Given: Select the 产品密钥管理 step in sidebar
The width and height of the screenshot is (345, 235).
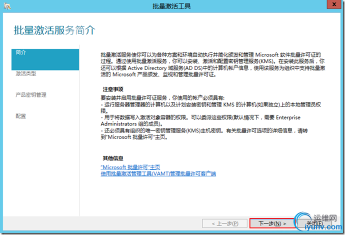Looking at the screenshot, I should [31, 95].
